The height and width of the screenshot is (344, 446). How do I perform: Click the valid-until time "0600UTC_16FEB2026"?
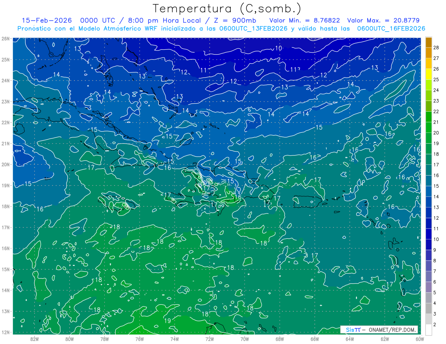[391, 29]
